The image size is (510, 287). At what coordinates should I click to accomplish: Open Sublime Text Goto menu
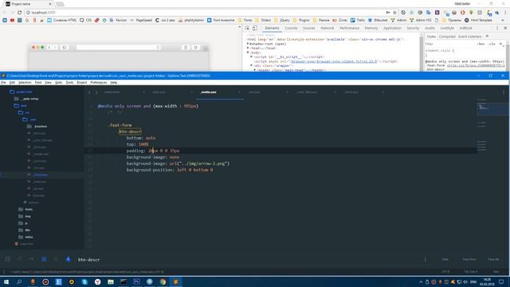(58, 83)
